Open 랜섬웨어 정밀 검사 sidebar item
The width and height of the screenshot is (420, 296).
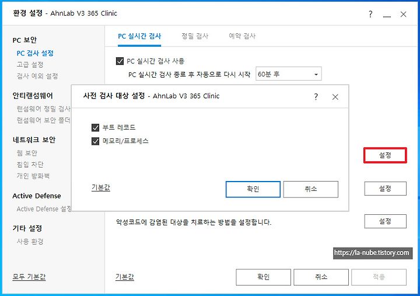coord(43,109)
